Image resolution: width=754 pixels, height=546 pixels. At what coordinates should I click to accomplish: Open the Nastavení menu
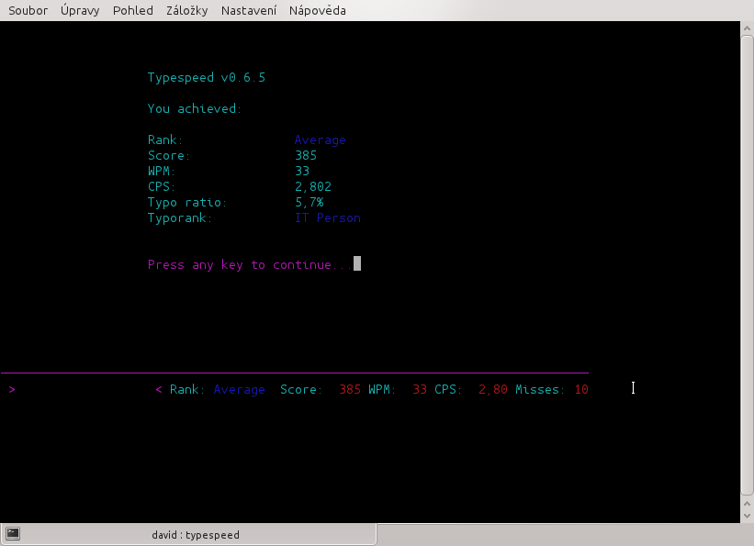point(249,10)
